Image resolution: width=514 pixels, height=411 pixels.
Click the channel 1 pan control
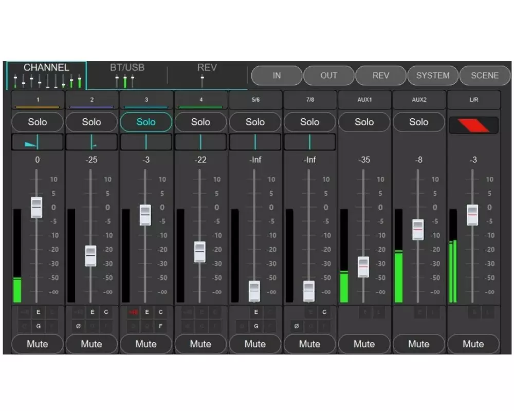[x=38, y=142]
